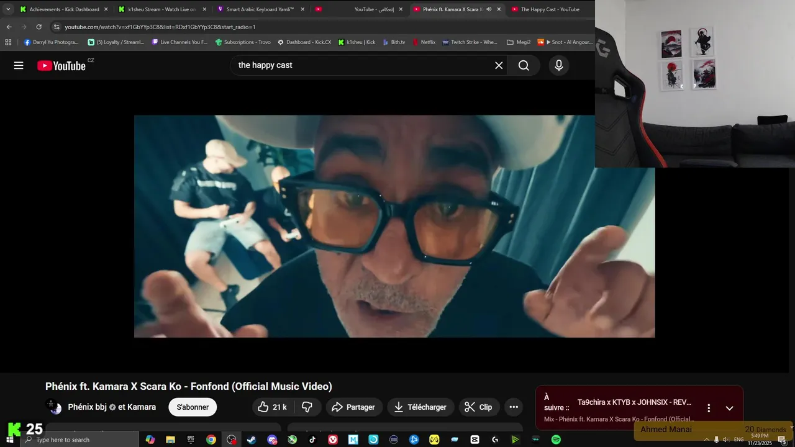Open Epic Games Launcher in the taskbar
This screenshot has height=447, width=795.
(x=191, y=440)
